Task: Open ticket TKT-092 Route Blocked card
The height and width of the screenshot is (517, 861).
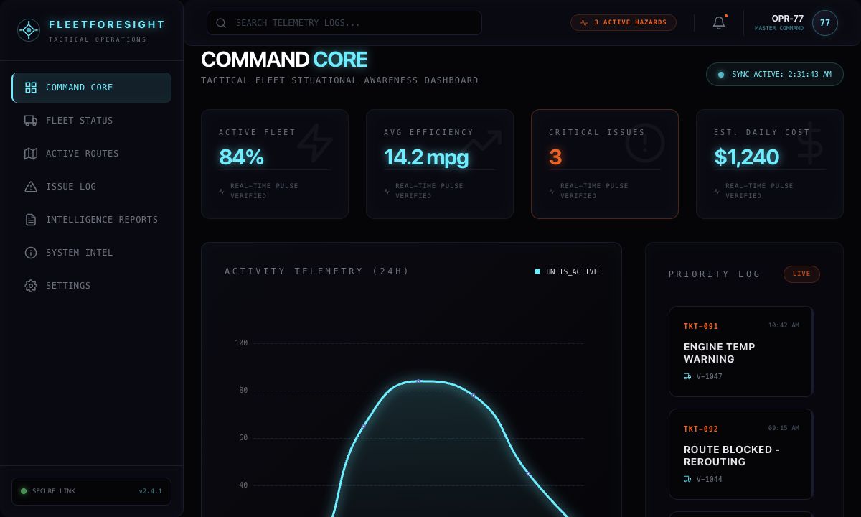Action: [741, 455]
